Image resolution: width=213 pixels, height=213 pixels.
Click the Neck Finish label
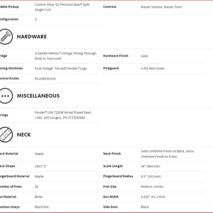click(x=112, y=154)
